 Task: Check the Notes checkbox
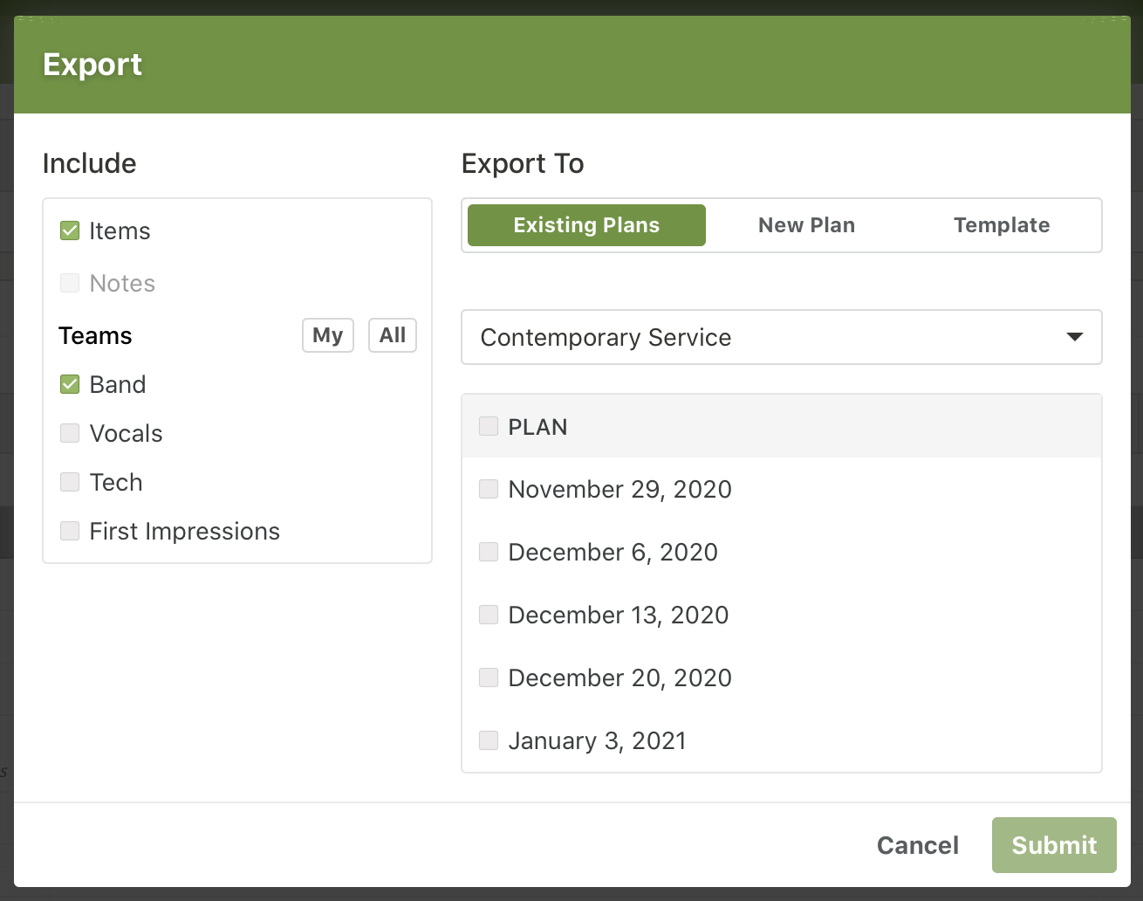click(x=70, y=284)
